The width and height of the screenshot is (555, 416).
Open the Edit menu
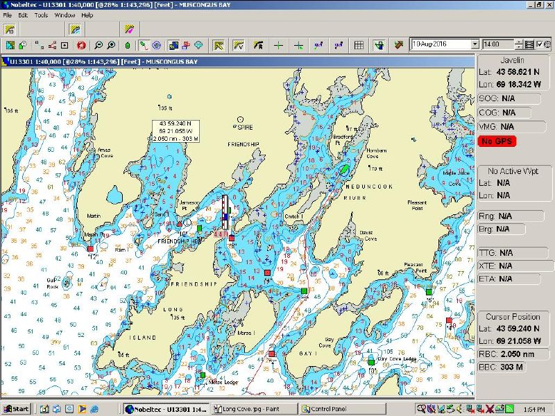pos(23,15)
